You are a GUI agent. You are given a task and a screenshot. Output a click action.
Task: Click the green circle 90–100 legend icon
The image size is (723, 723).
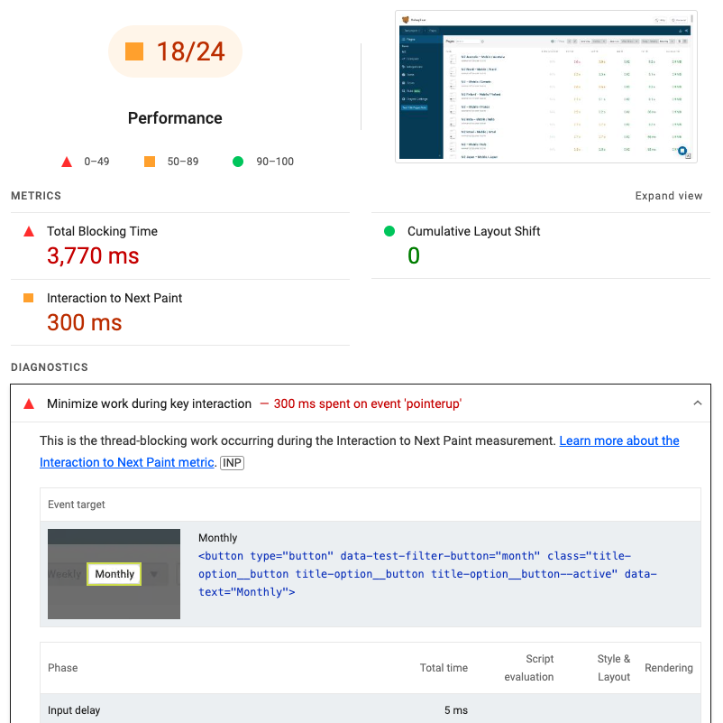238,162
